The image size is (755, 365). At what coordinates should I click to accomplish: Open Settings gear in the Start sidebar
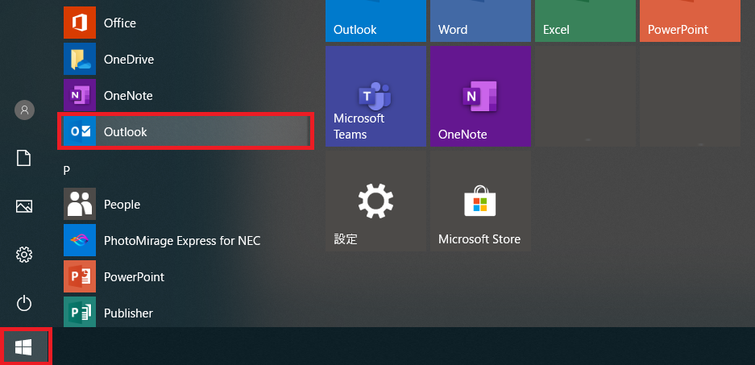(24, 255)
